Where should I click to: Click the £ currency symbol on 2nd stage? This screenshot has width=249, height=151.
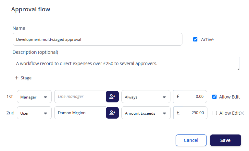(x=178, y=113)
